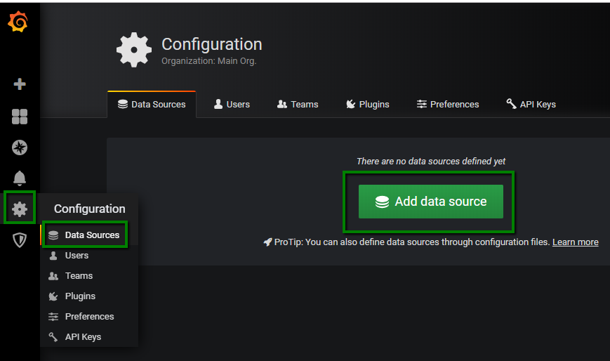This screenshot has width=610, height=361.
Task: Switch to the Teams tab
Action: pyautogui.click(x=298, y=104)
